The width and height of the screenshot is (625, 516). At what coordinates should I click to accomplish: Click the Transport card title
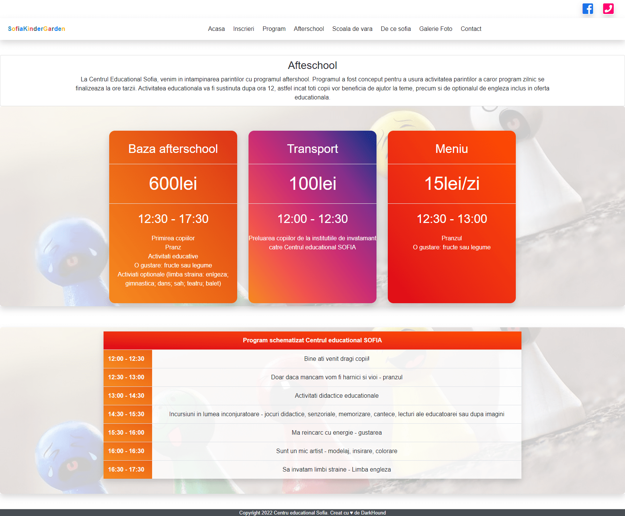tap(312, 149)
